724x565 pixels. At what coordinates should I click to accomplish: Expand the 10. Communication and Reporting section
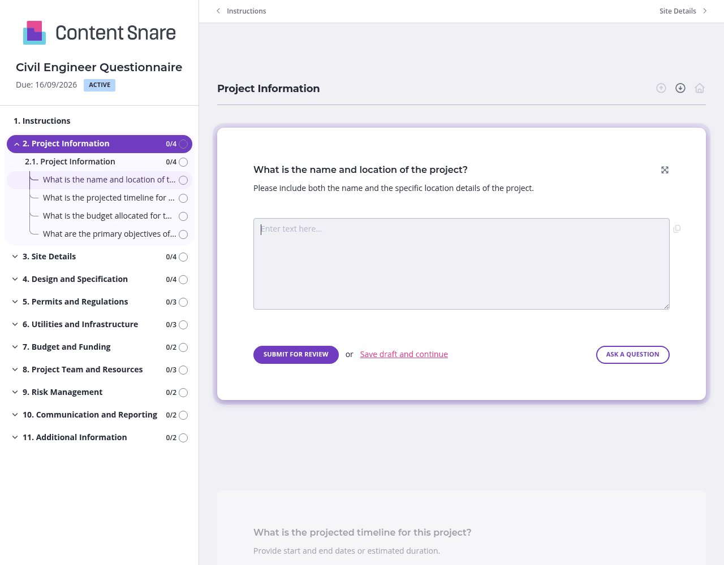15,415
